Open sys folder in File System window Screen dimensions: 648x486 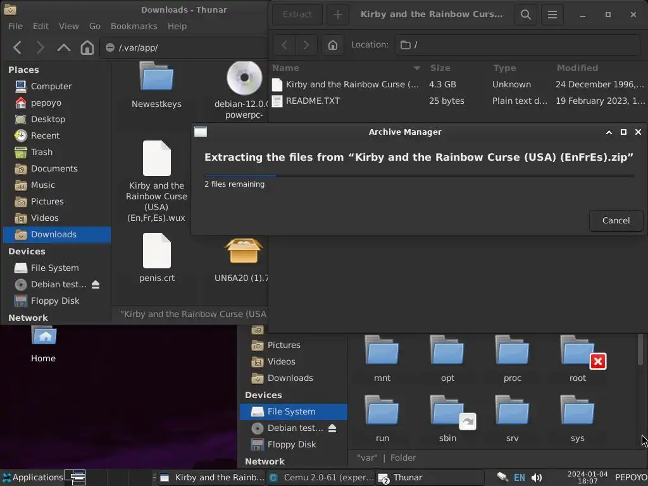click(577, 419)
